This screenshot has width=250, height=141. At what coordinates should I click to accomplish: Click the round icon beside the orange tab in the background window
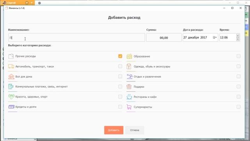tap(39, 3)
